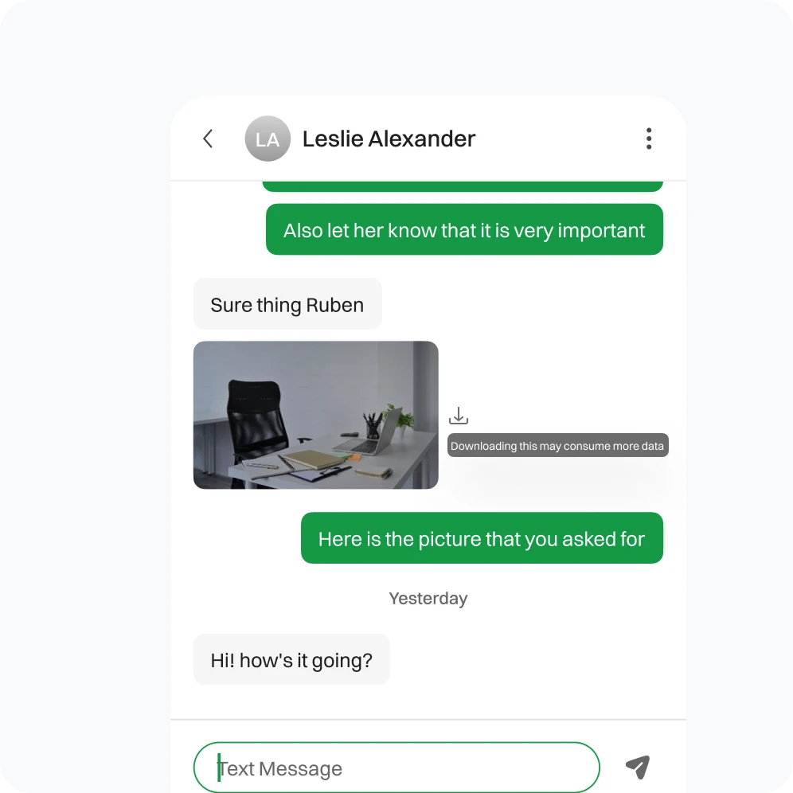Focus the Text Message input field
This screenshot has height=793, width=793.
point(396,768)
